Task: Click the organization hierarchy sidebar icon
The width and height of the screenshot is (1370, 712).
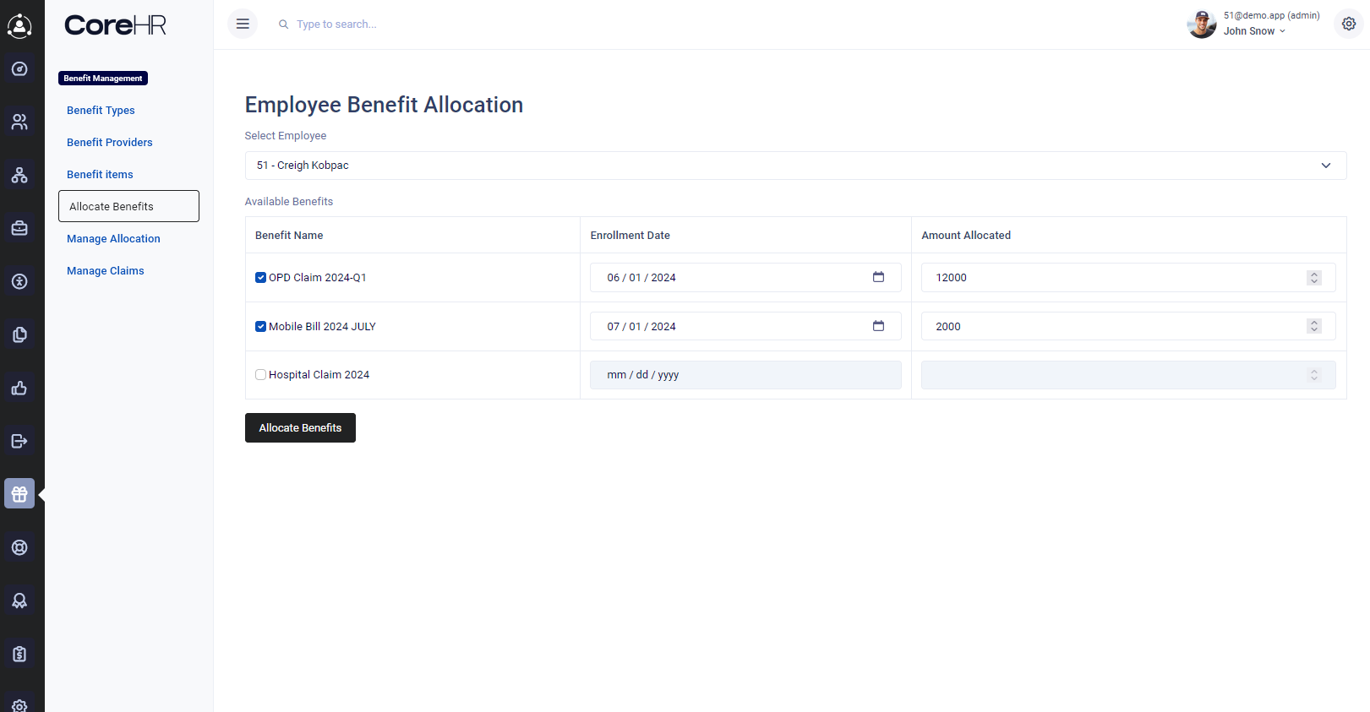Action: coord(19,176)
